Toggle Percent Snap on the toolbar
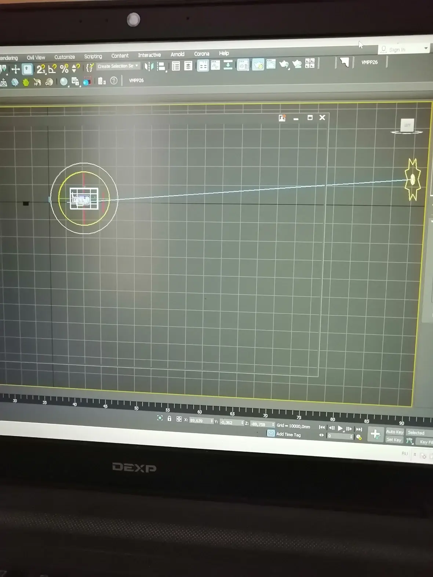 point(64,68)
